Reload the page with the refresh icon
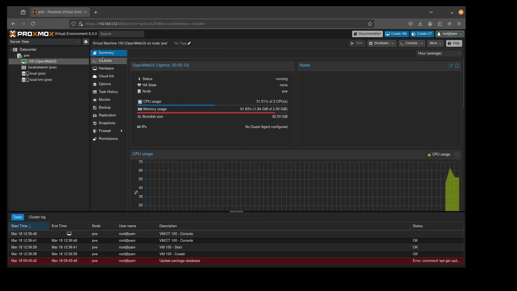The width and height of the screenshot is (517, 291). (x=33, y=24)
